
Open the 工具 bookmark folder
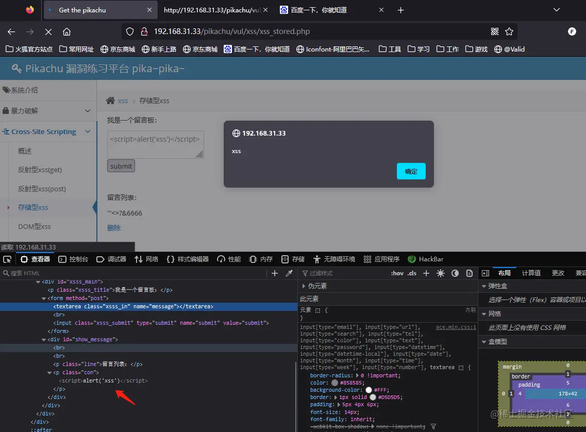coord(390,49)
